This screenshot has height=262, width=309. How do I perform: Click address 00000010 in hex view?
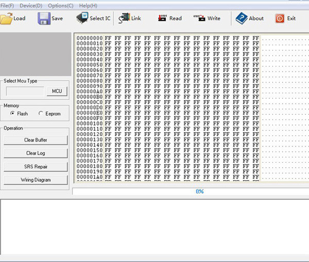(x=90, y=43)
